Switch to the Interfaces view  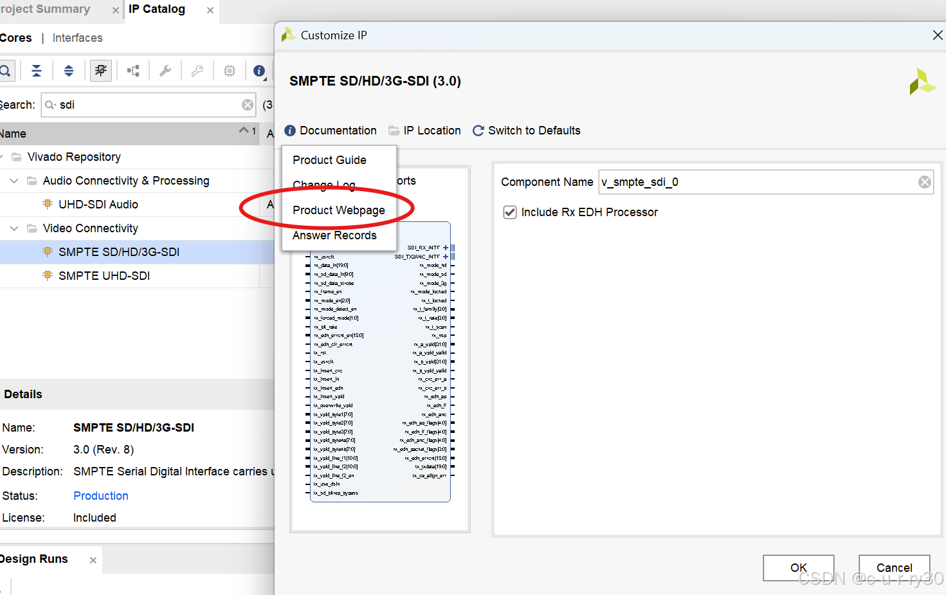pyautogui.click(x=78, y=38)
